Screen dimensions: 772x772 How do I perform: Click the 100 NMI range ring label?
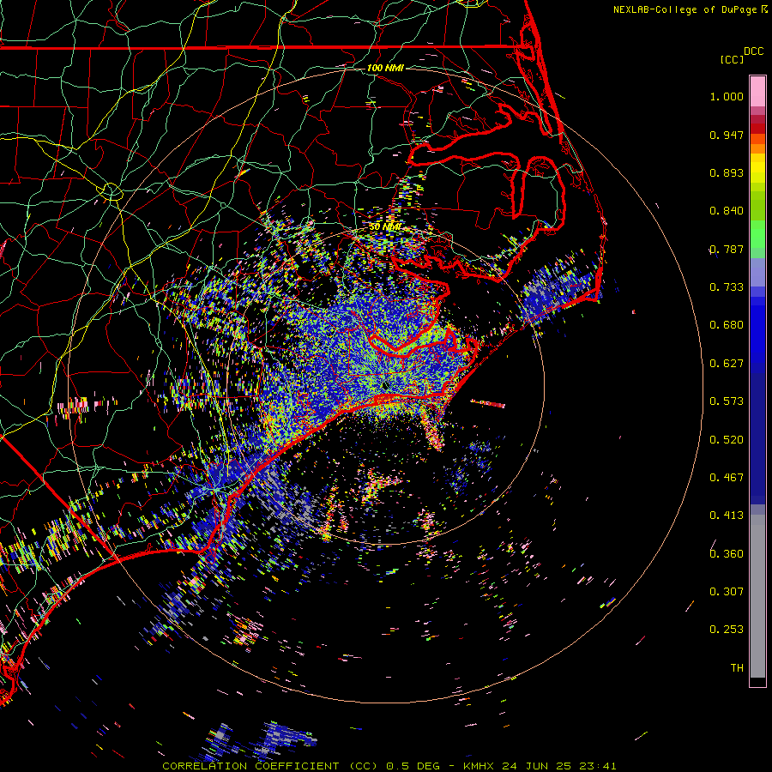click(385, 68)
